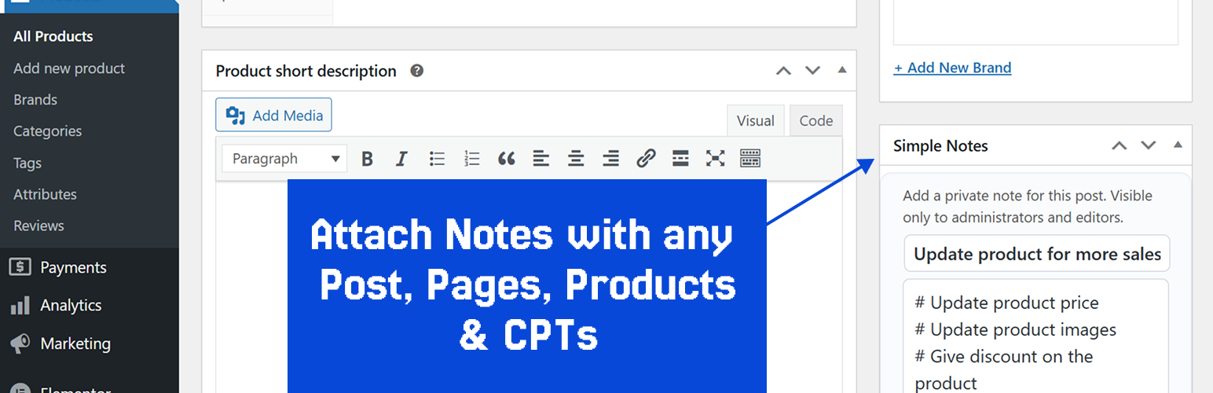The height and width of the screenshot is (393, 1213).
Task: Move Simple Notes panel up
Action: [x=1120, y=145]
